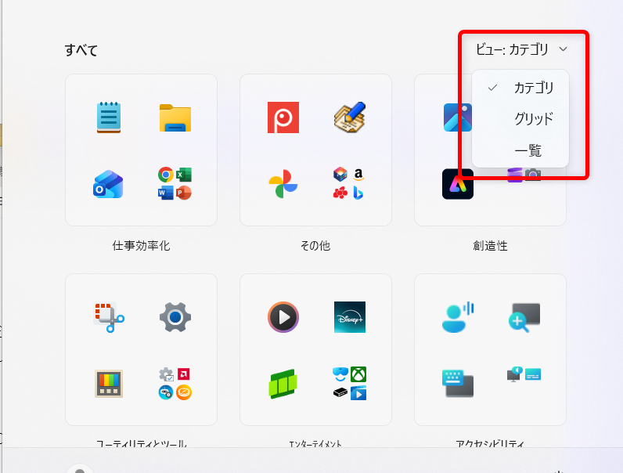This screenshot has width=623, height=473.
Task: Expand the entertainment group with Xbox icon
Action: 349,384
